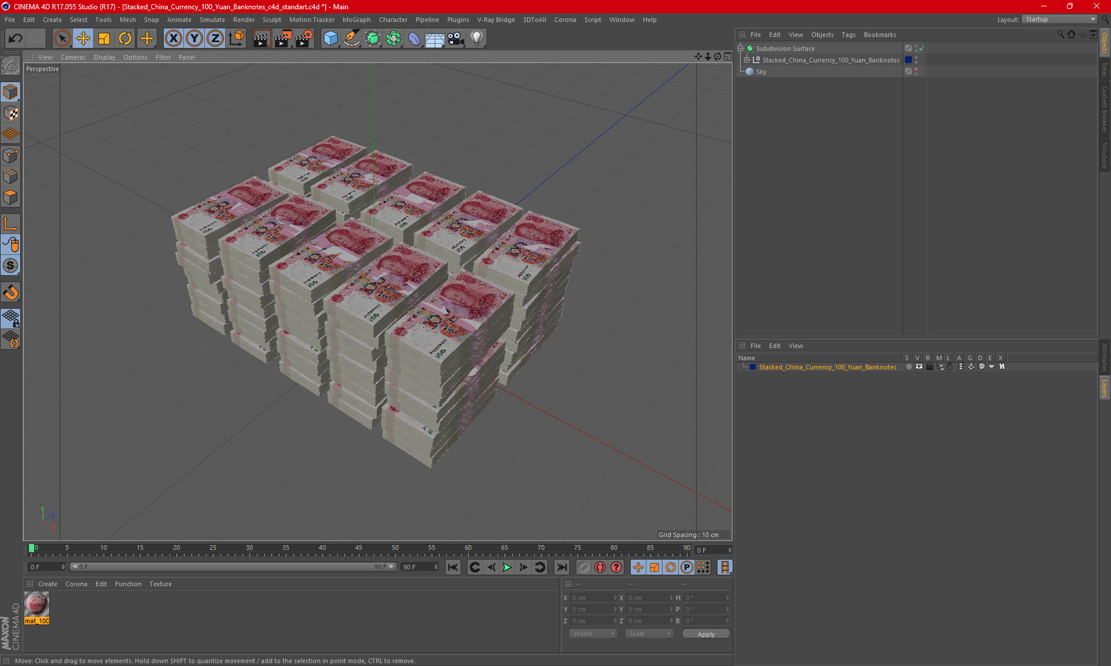This screenshot has width=1111, height=666.
Task: Click Record Active Objects button
Action: [x=583, y=567]
